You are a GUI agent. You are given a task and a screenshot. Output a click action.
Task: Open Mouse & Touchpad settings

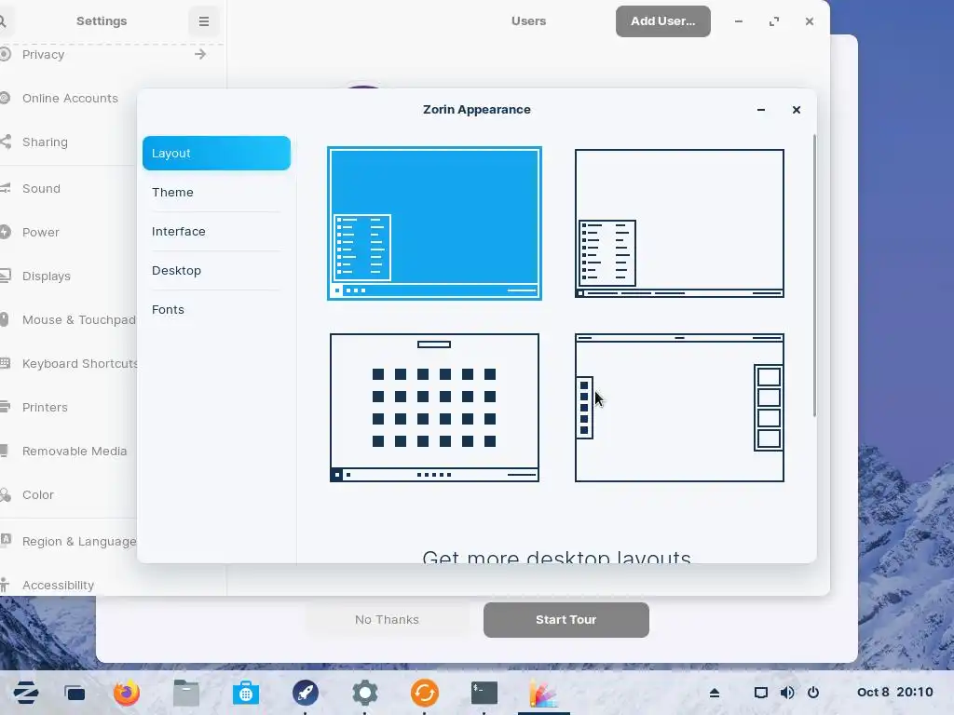tap(68, 320)
